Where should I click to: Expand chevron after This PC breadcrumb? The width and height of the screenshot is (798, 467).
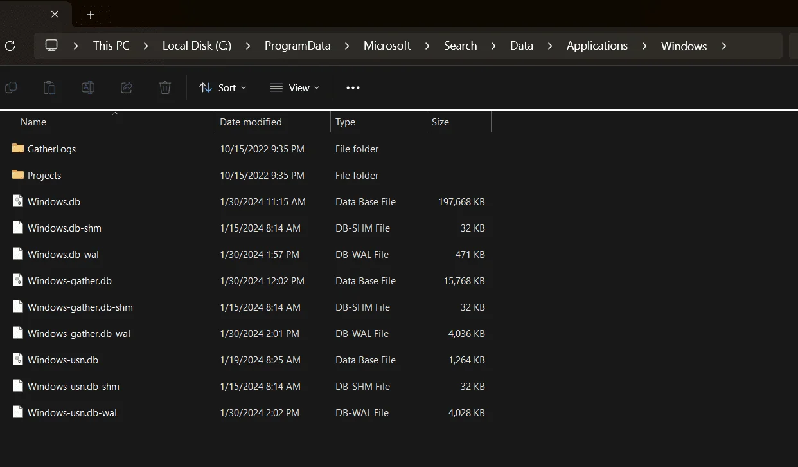[x=146, y=46]
